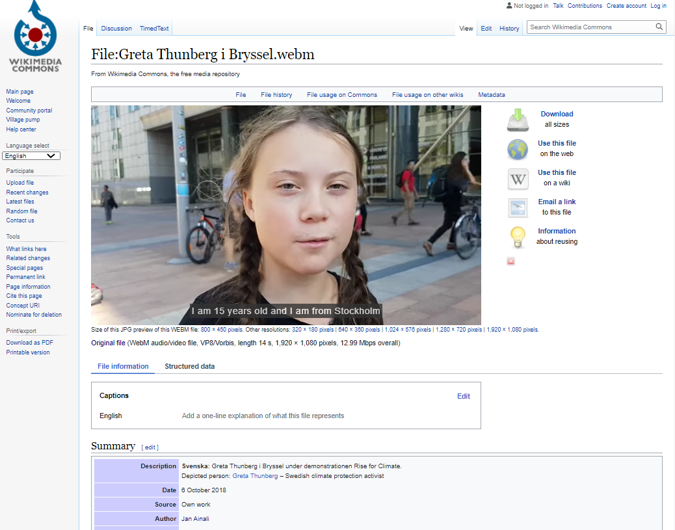Open Recent changes
The height and width of the screenshot is (530, 675).
click(x=27, y=192)
